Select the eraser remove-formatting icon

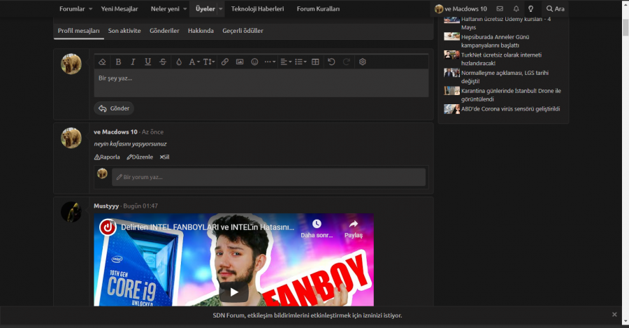[x=102, y=62]
